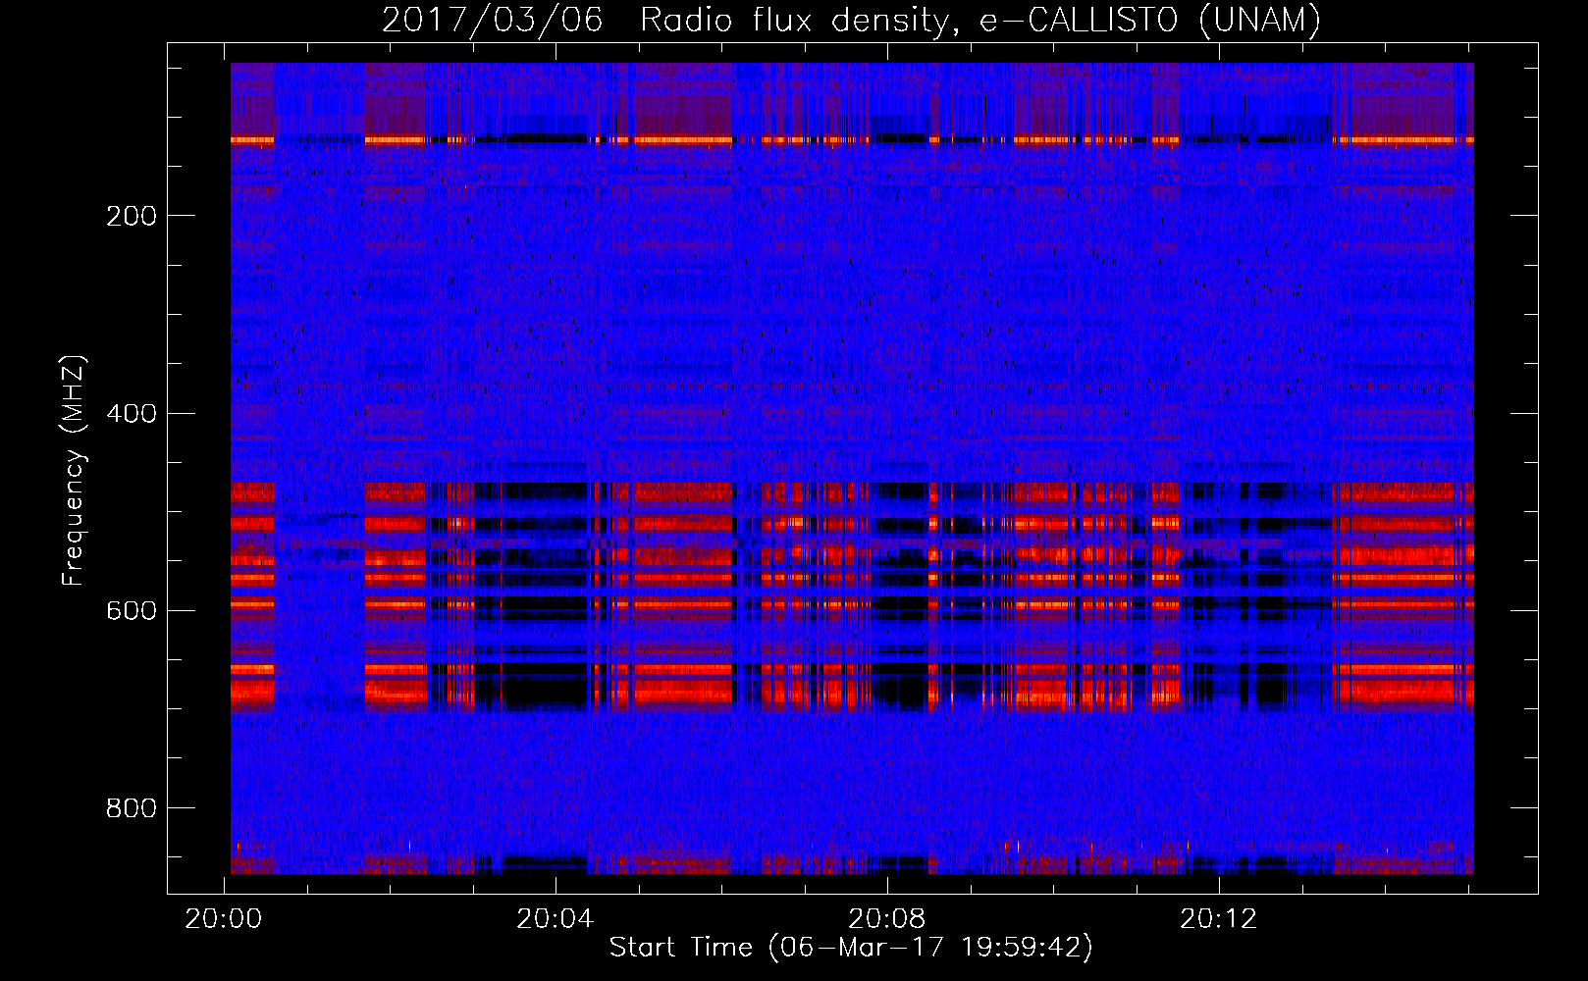Click the 800 frequency tick label
The width and height of the screenshot is (1588, 981).
(132, 808)
